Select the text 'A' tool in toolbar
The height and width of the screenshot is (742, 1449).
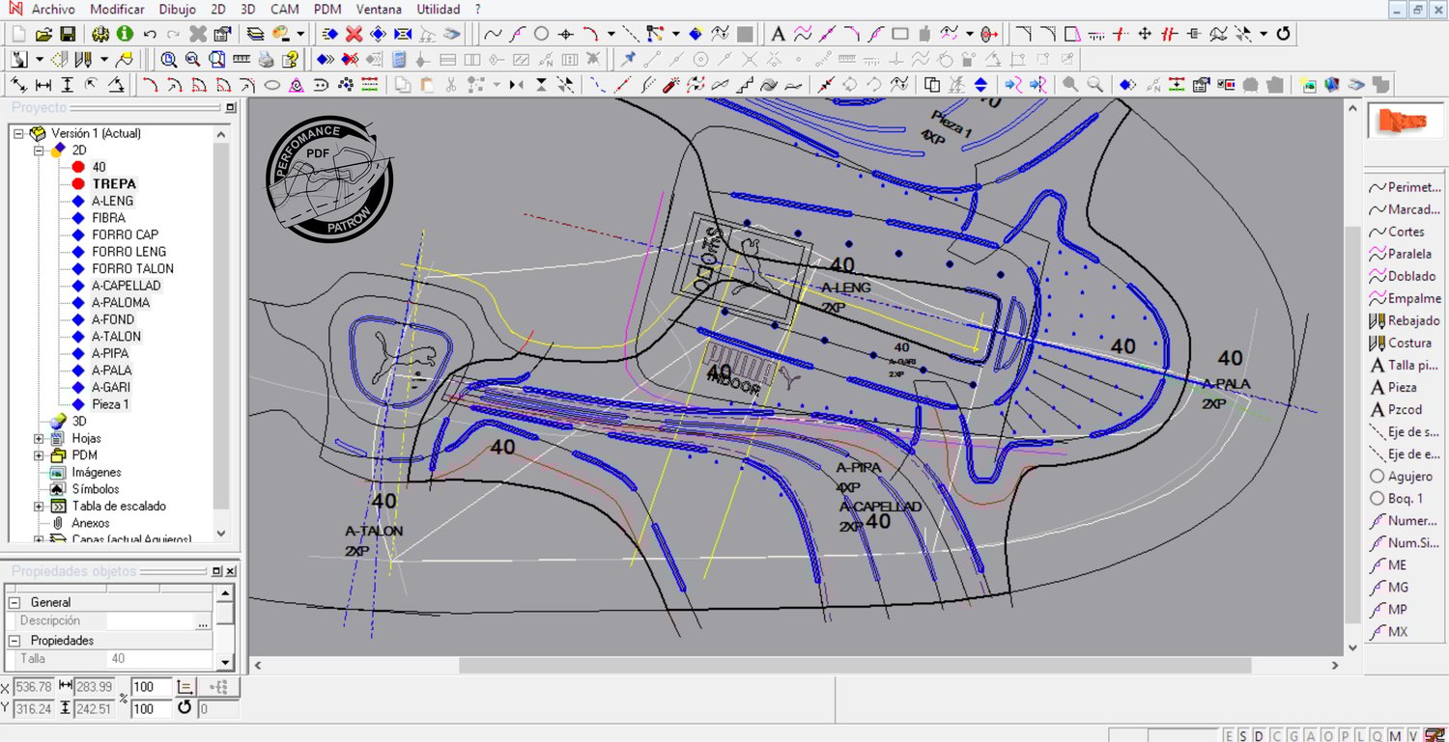(x=778, y=34)
